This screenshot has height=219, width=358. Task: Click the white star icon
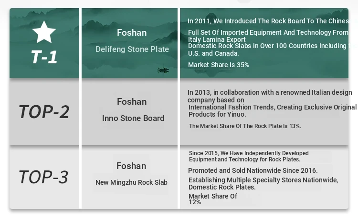point(44,32)
